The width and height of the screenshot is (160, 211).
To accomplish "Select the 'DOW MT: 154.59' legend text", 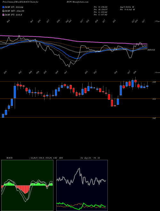I will [14, 11].
